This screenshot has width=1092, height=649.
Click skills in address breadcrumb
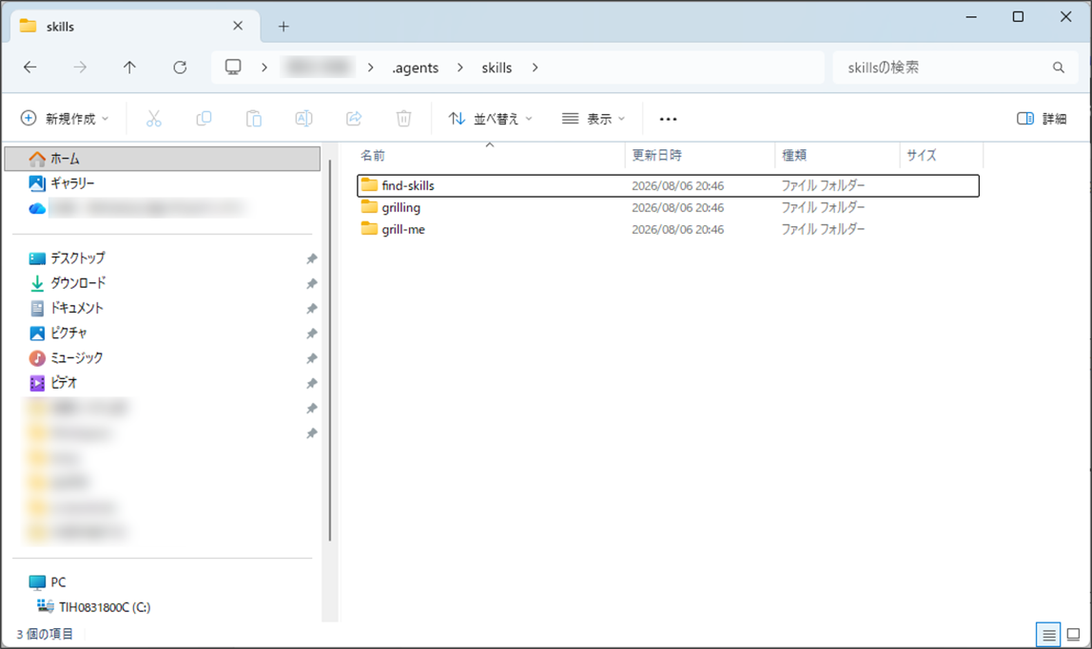pos(497,67)
